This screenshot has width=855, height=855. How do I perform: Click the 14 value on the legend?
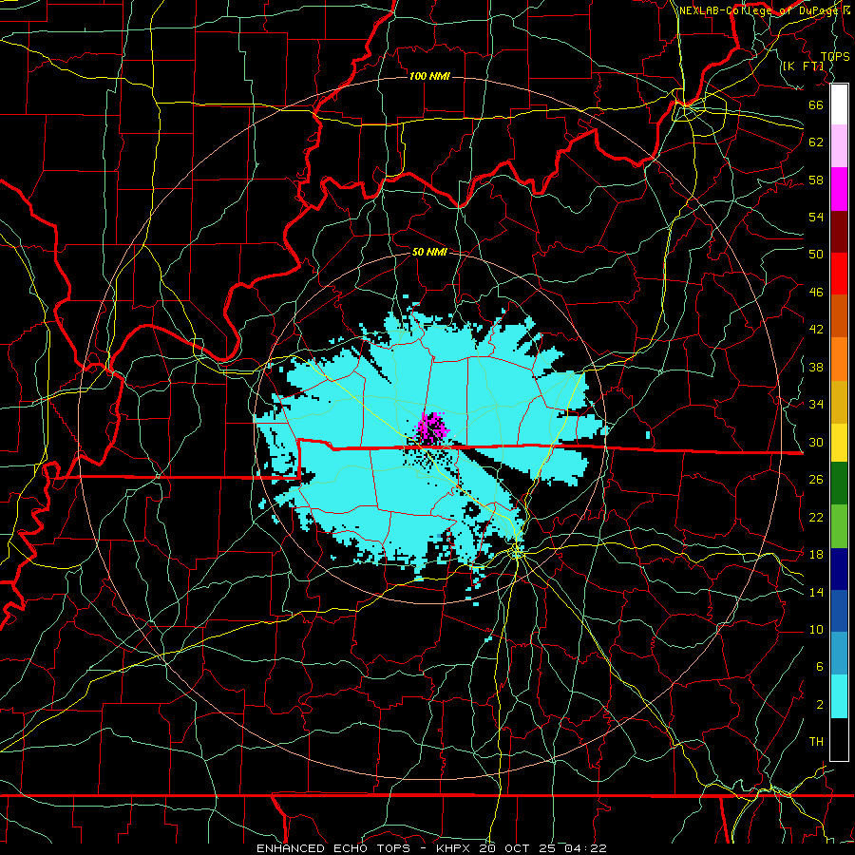pyautogui.click(x=816, y=592)
